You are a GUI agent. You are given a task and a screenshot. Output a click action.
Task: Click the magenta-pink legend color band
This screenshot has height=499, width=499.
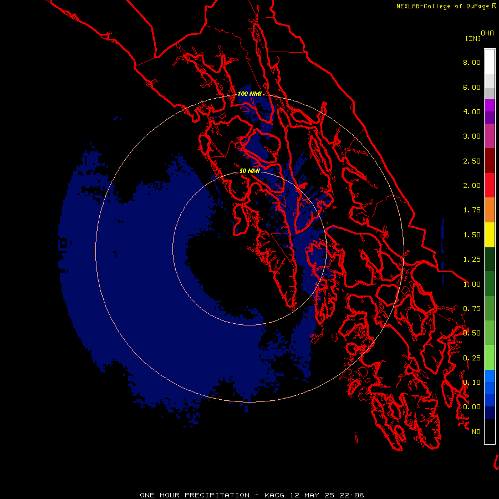[490, 136]
